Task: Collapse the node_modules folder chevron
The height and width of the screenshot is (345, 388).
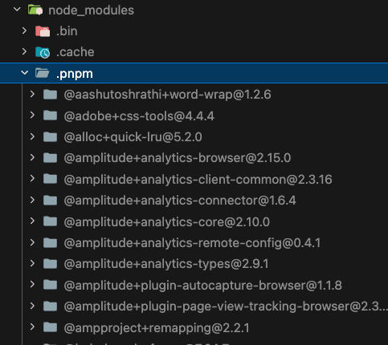Action: tap(17, 10)
